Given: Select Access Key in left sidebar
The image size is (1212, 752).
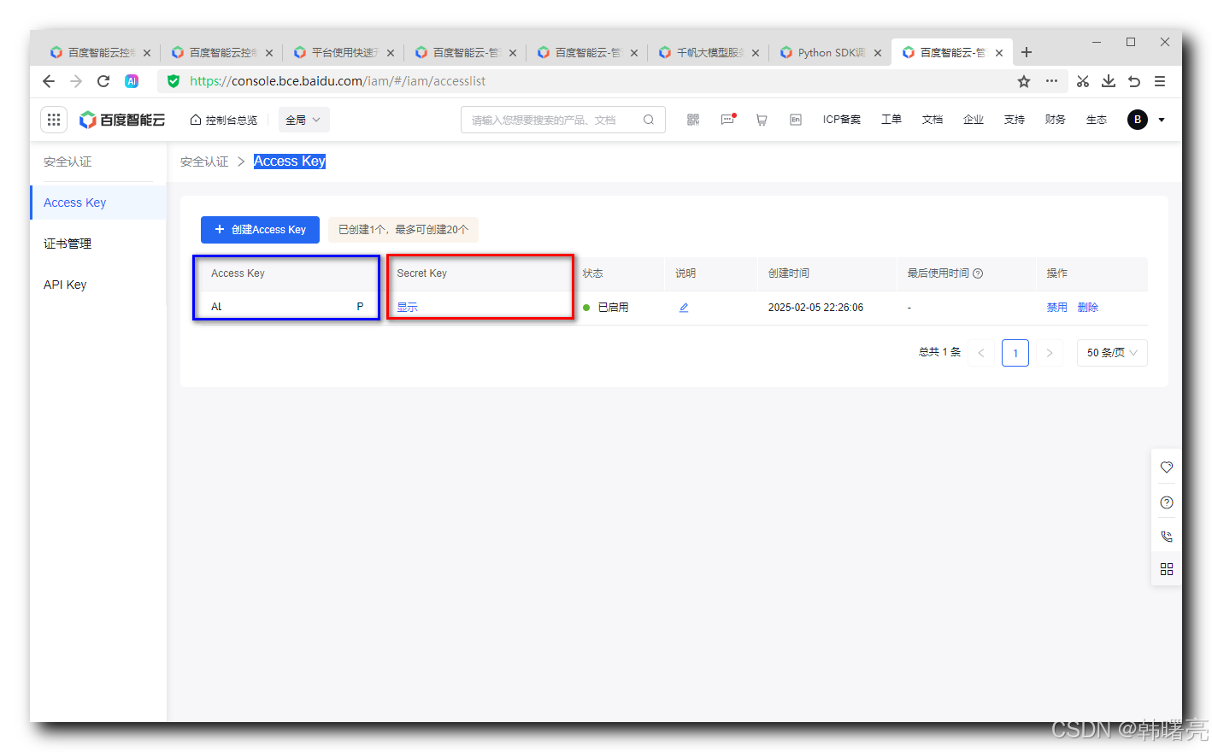Looking at the screenshot, I should pyautogui.click(x=98, y=203).
